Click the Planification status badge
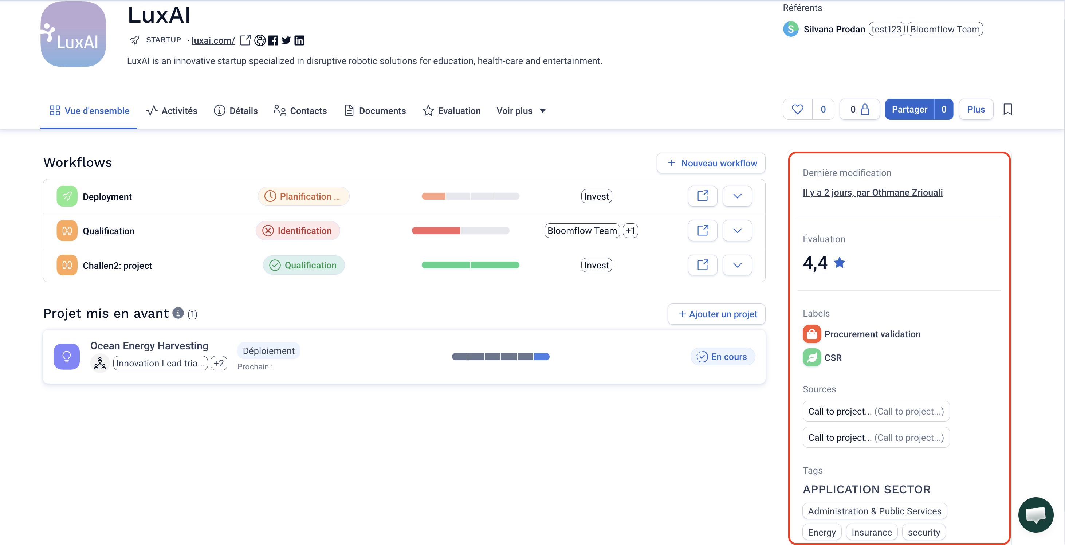1065x545 pixels. pos(303,196)
